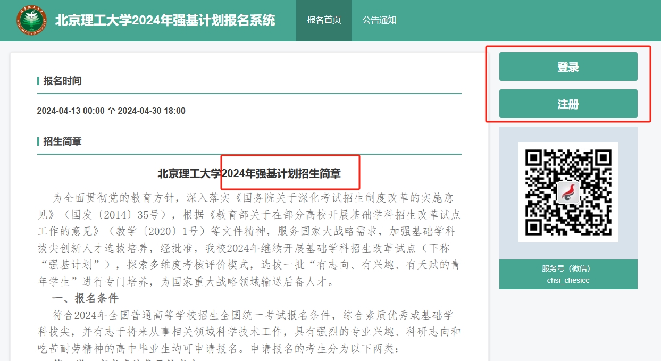
Task: Click the Beijing Institute of Technology logo
Action: [x=31, y=21]
